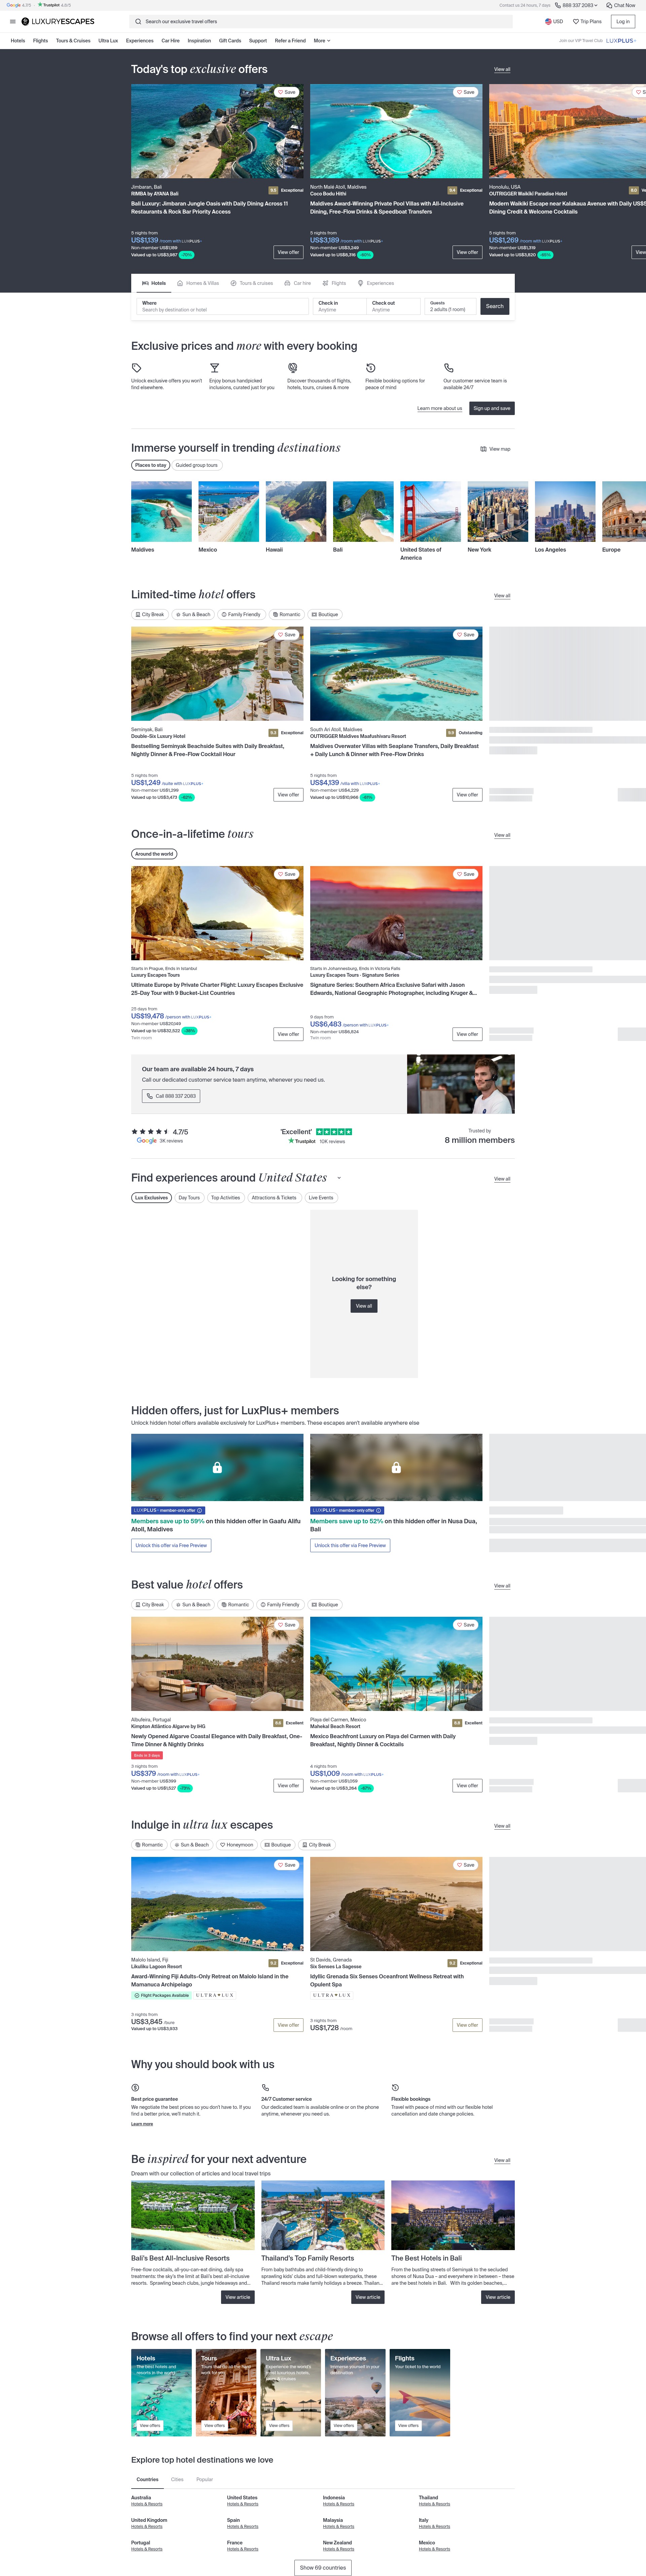
Task: Open Google reviews rating 4.7/5
Action: tap(160, 1136)
